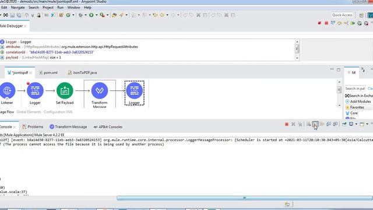
Task: Switch to the JsonToPDF.java editor tab
Action: (x=83, y=72)
